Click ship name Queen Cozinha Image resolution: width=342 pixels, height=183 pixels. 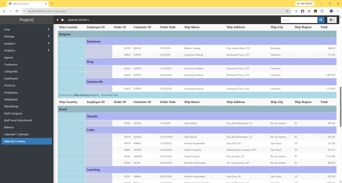click(193, 150)
